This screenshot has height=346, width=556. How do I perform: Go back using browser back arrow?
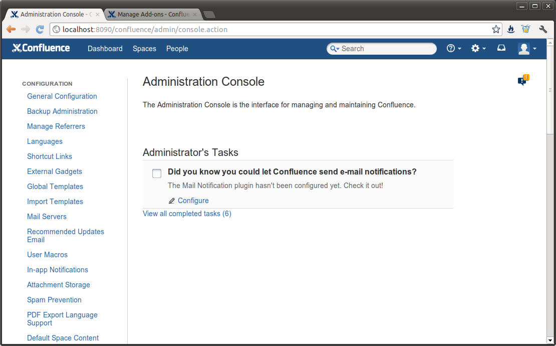click(x=11, y=29)
